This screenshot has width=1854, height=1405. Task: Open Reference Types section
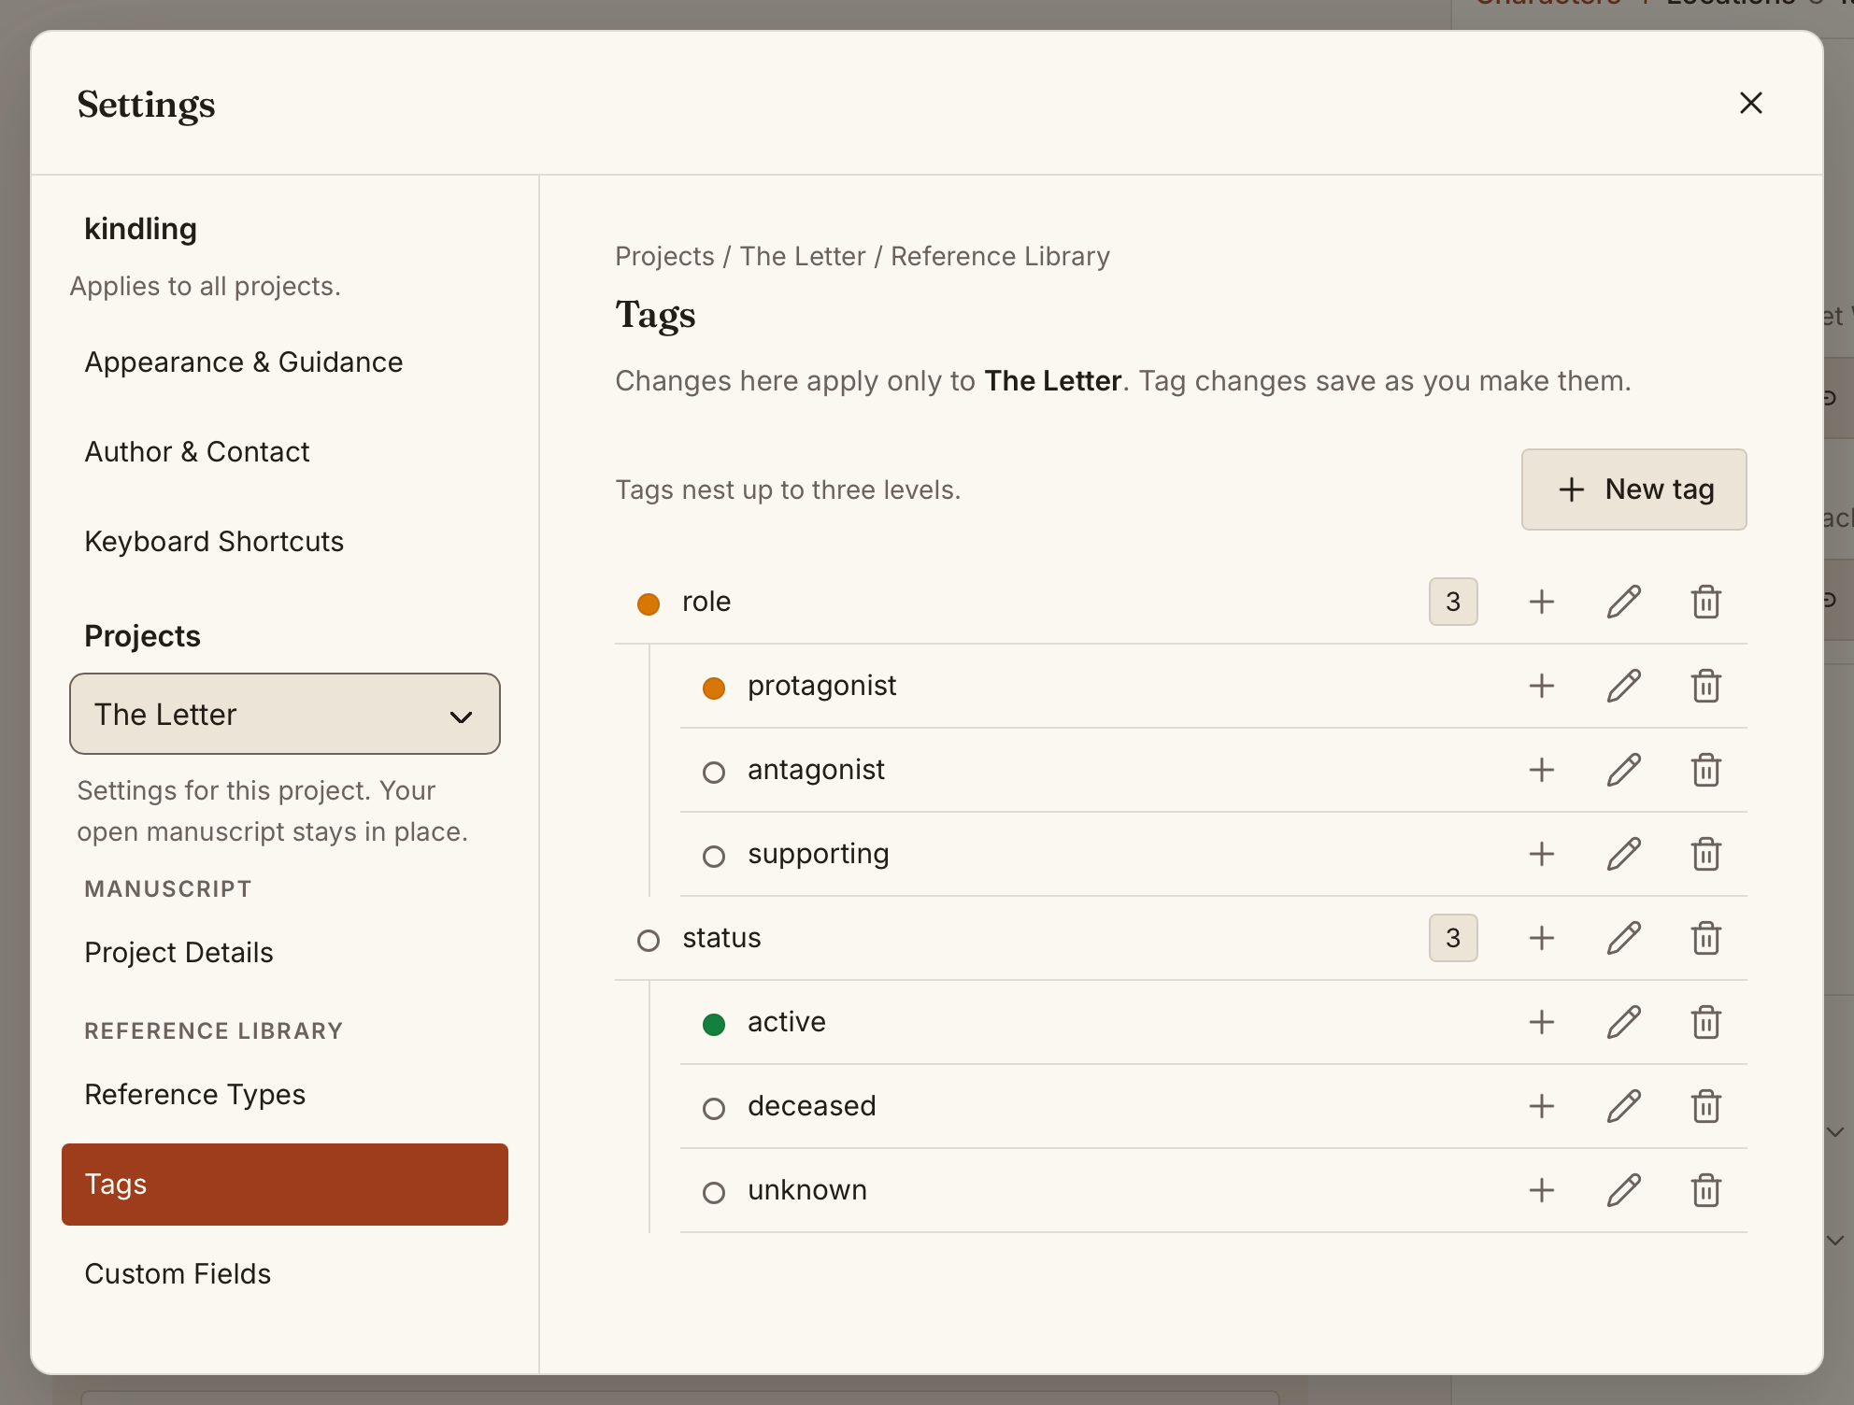tap(285, 1095)
